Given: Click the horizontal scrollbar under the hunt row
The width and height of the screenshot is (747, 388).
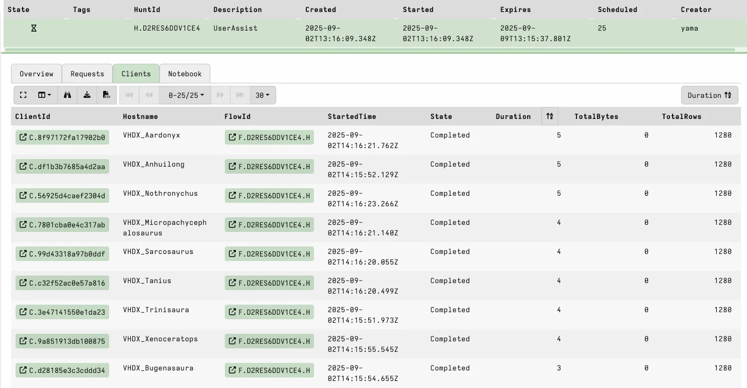Looking at the screenshot, I should (370, 50).
